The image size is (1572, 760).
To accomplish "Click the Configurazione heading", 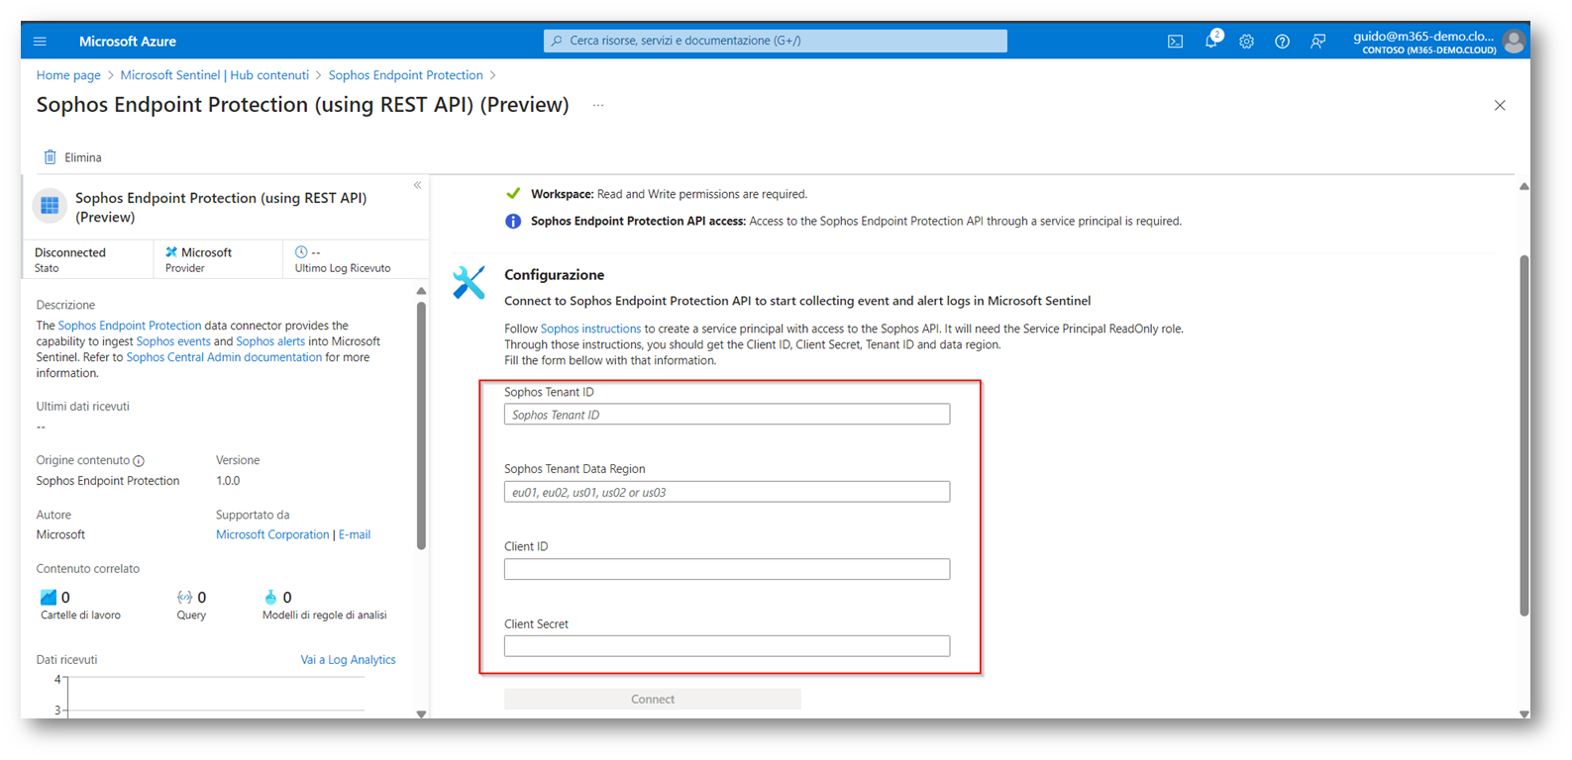I will 554,275.
